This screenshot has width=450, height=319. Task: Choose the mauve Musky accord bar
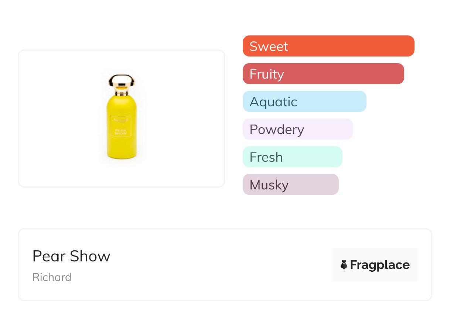click(x=290, y=185)
